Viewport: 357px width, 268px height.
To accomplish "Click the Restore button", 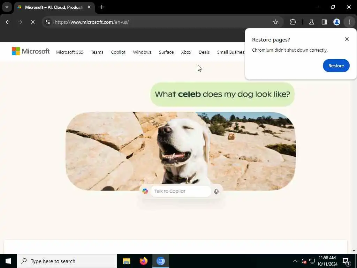I will pos(336,66).
